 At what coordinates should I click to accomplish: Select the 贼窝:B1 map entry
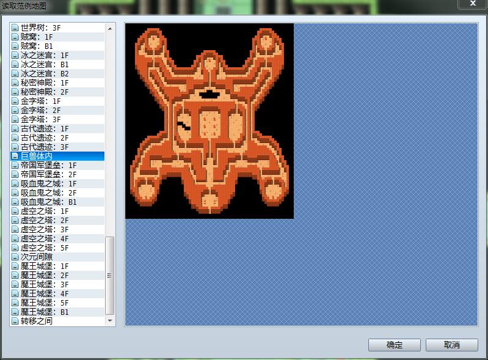(57, 46)
